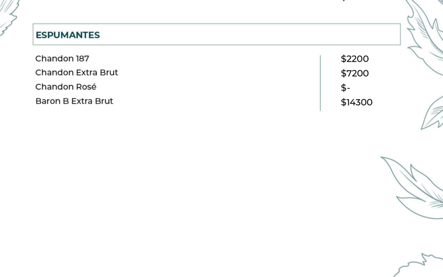Image resolution: width=443 pixels, height=277 pixels.
Task: Select the Baron B Extra Brut item
Action: [x=74, y=101]
